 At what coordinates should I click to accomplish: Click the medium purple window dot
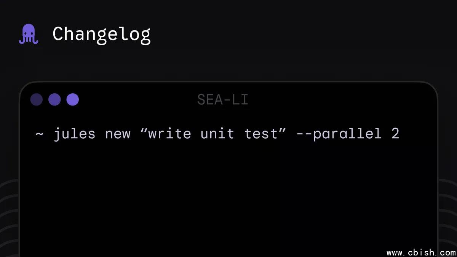click(x=54, y=99)
